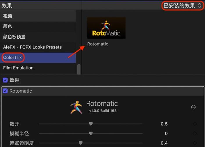Viewport: 205px width, 147px height.
Task: Click the 遮罩透明度 value field 0.4
Action: tap(164, 143)
